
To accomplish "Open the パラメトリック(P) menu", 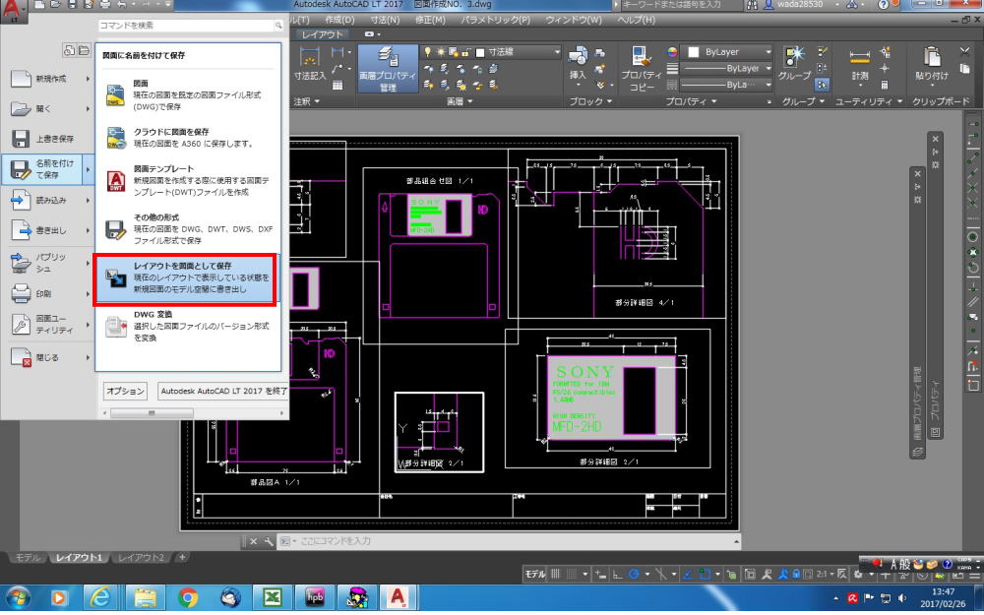I will (496, 20).
